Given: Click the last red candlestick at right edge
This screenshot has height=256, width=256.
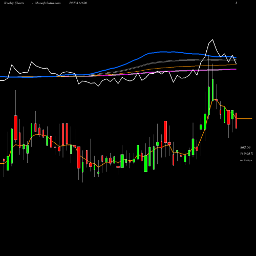Looking at the screenshot, I should 236,120.
